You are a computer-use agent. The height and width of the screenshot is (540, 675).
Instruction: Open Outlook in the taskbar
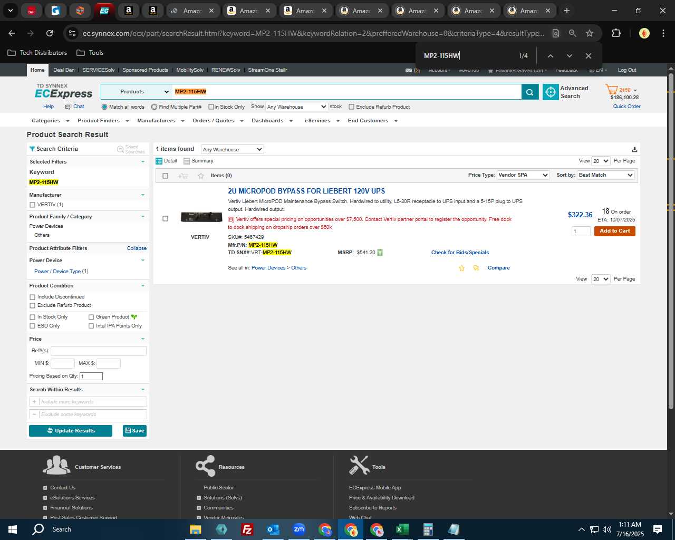coord(273,529)
